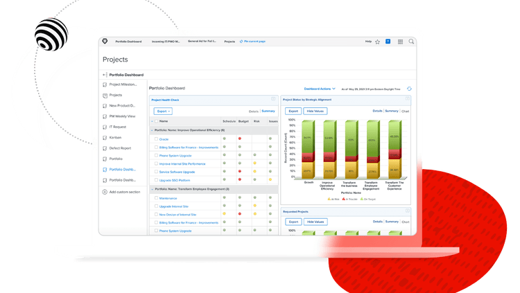520x293 pixels.
Task: Refresh the dashboard with the refresh icon
Action: [x=409, y=89]
